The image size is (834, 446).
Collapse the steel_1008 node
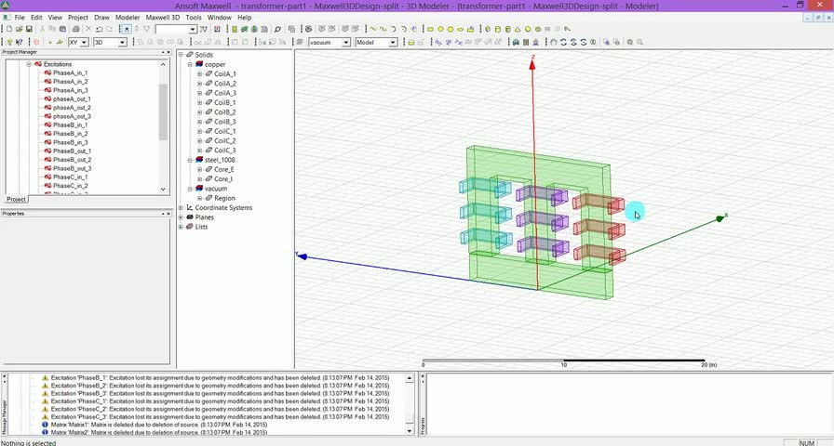pyautogui.click(x=190, y=160)
